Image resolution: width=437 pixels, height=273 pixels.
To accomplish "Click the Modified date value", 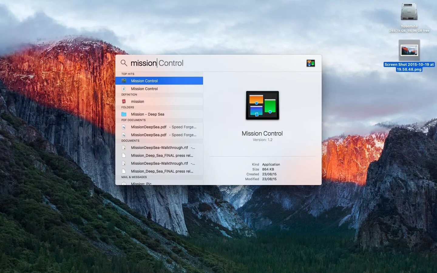I will 269,179.
